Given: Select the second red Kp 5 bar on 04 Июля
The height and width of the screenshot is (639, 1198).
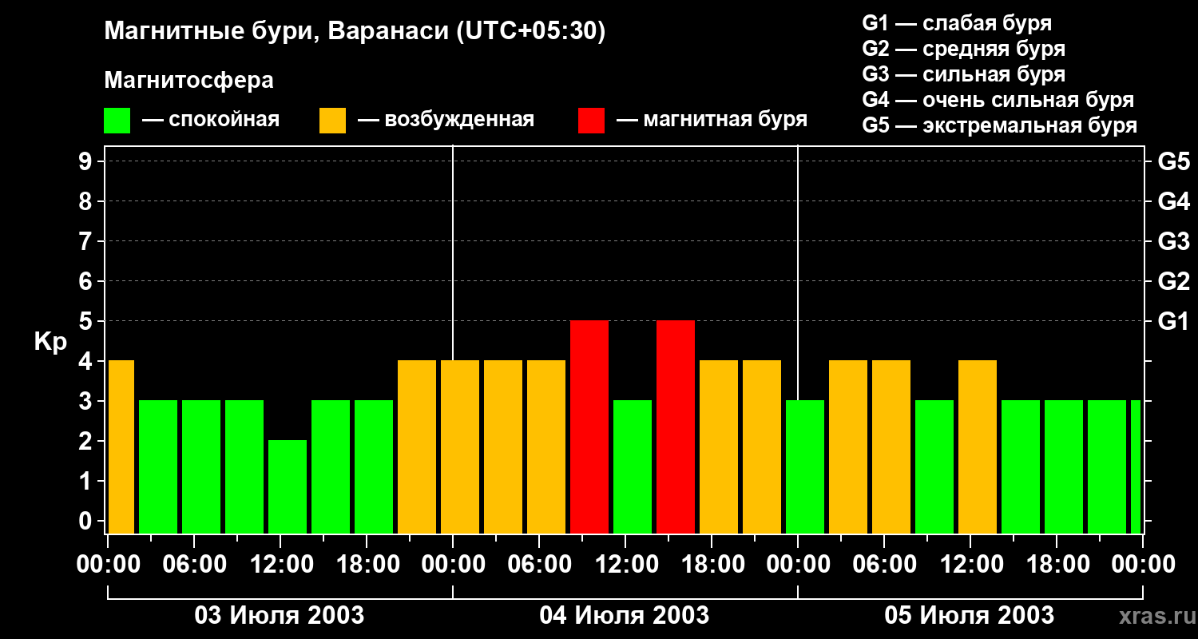Looking at the screenshot, I should [x=676, y=427].
